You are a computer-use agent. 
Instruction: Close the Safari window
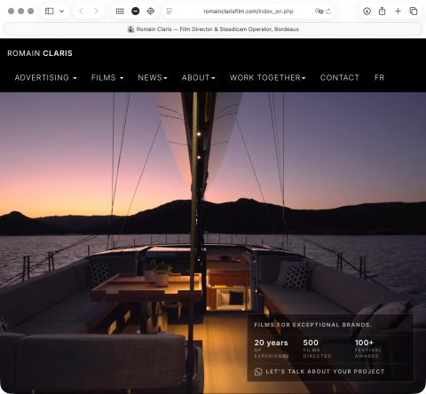coord(11,12)
